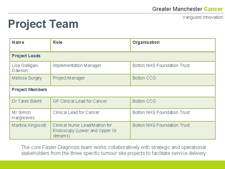
Task: Click the Project Manager role cell
Action: click(x=90, y=79)
